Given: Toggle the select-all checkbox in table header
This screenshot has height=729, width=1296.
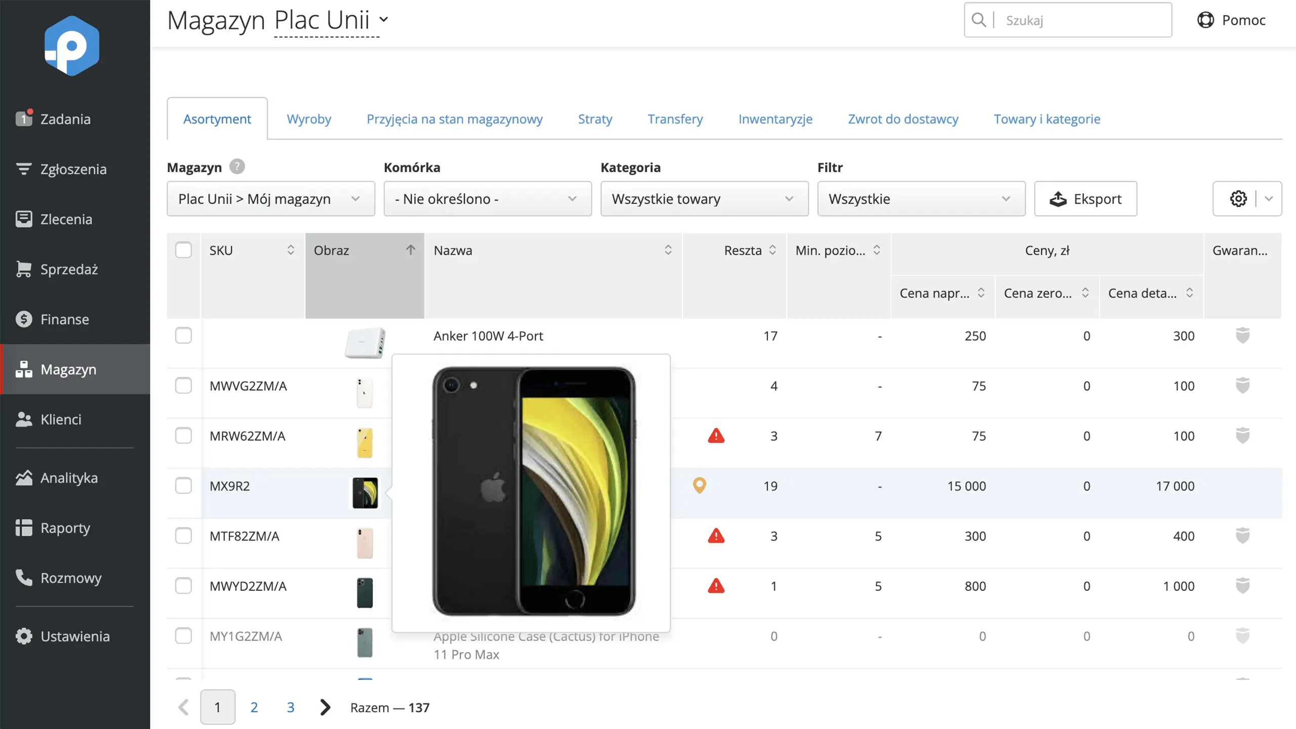Looking at the screenshot, I should 183,250.
